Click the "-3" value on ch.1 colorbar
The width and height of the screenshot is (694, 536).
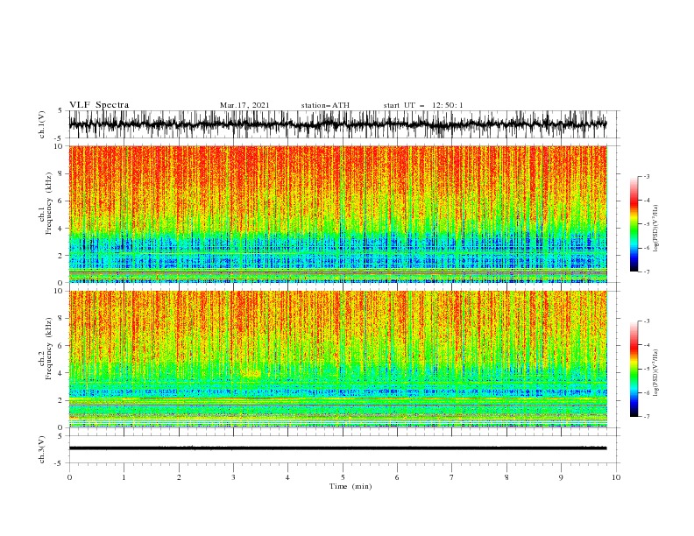(647, 176)
